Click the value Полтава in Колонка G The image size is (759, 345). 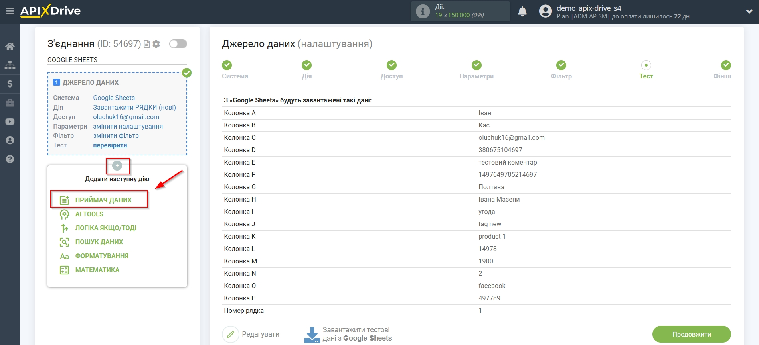tap(491, 187)
